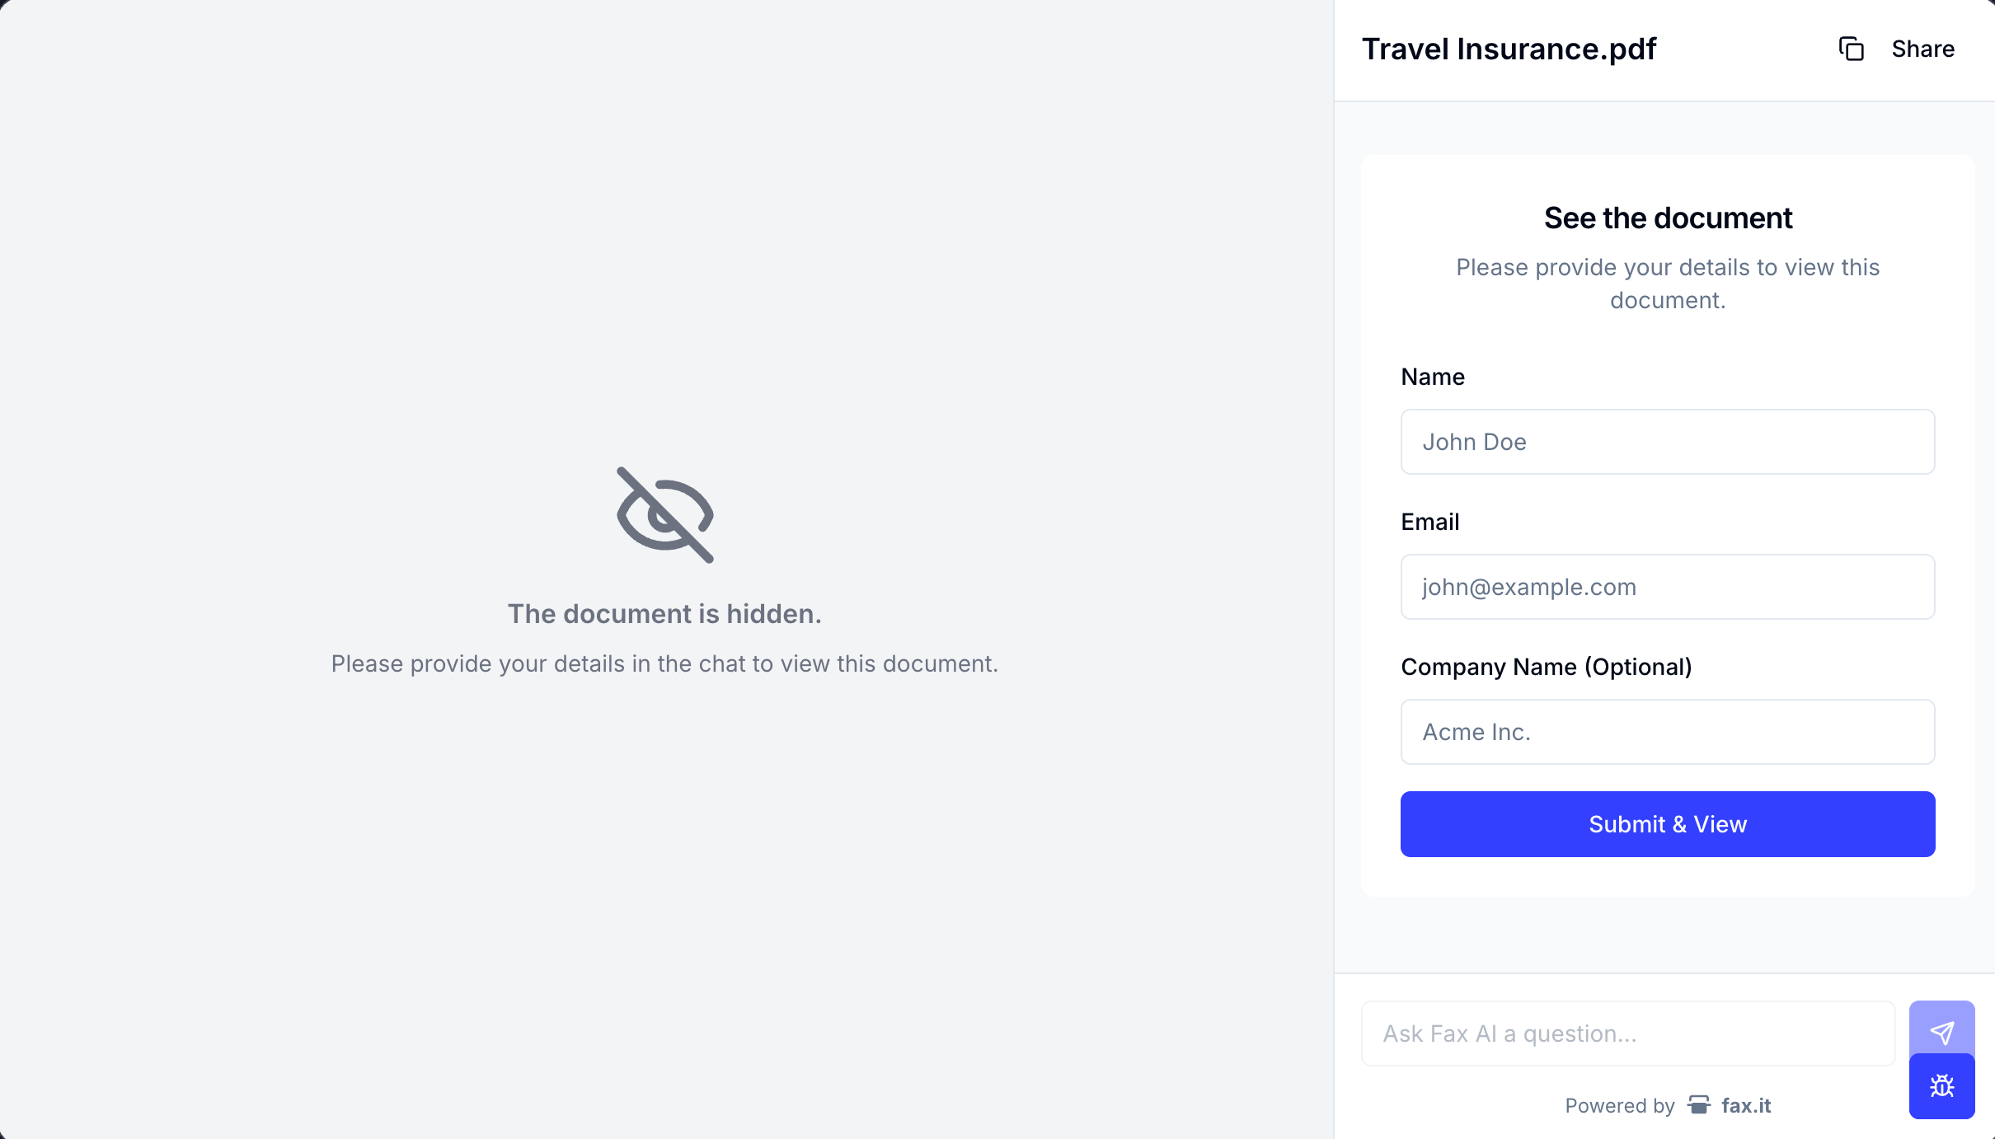Click the copy icon beside Share

(1852, 49)
